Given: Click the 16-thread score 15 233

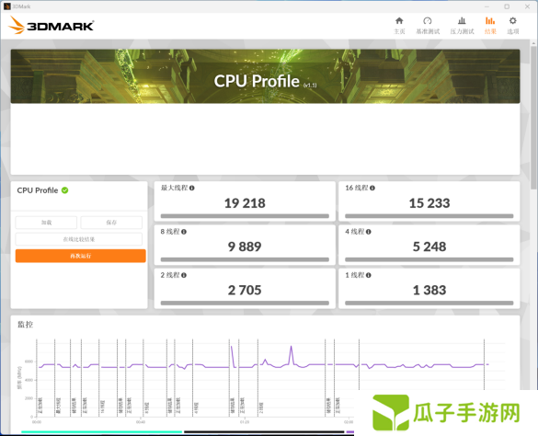Looking at the screenshot, I should click(x=429, y=203).
